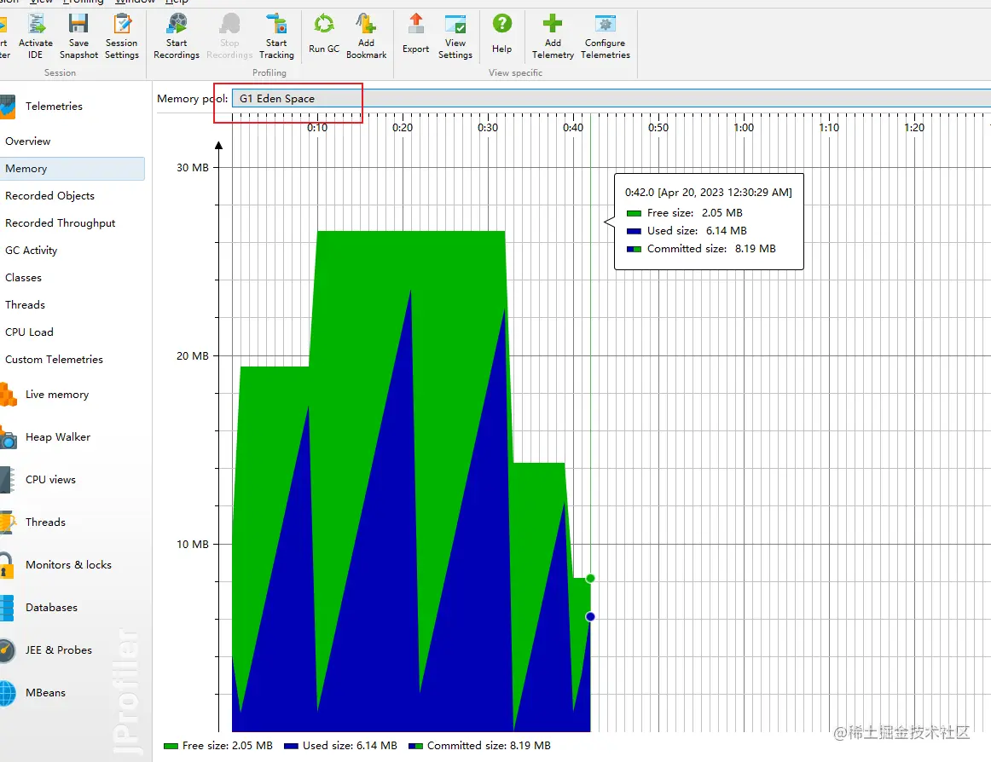Click the 1:00 time axis label
The width and height of the screenshot is (991, 762).
[744, 128]
